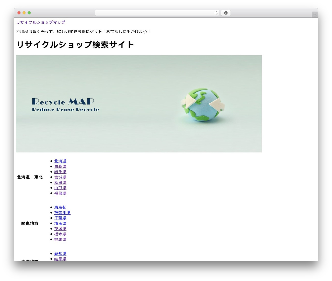332x281 pixels.
Task: Click the reload icon in the address bar
Action: [x=216, y=13]
